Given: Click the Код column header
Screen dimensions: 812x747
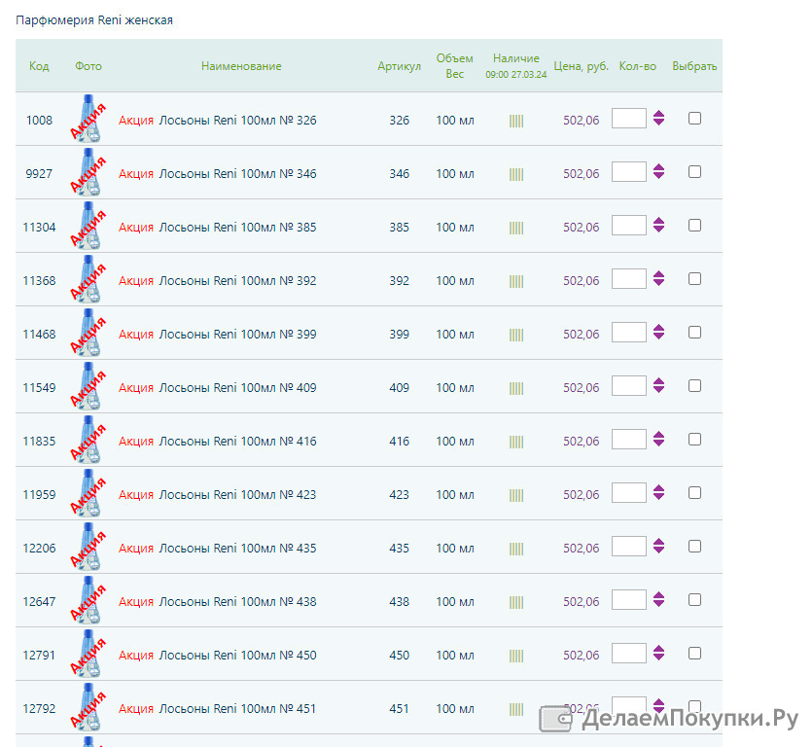Looking at the screenshot, I should 39,66.
